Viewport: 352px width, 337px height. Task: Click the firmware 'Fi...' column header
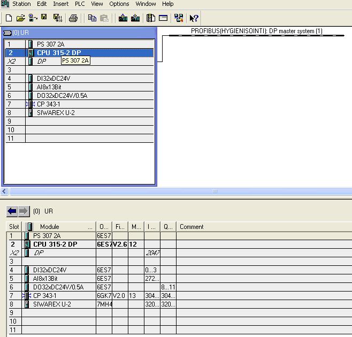[x=120, y=227]
